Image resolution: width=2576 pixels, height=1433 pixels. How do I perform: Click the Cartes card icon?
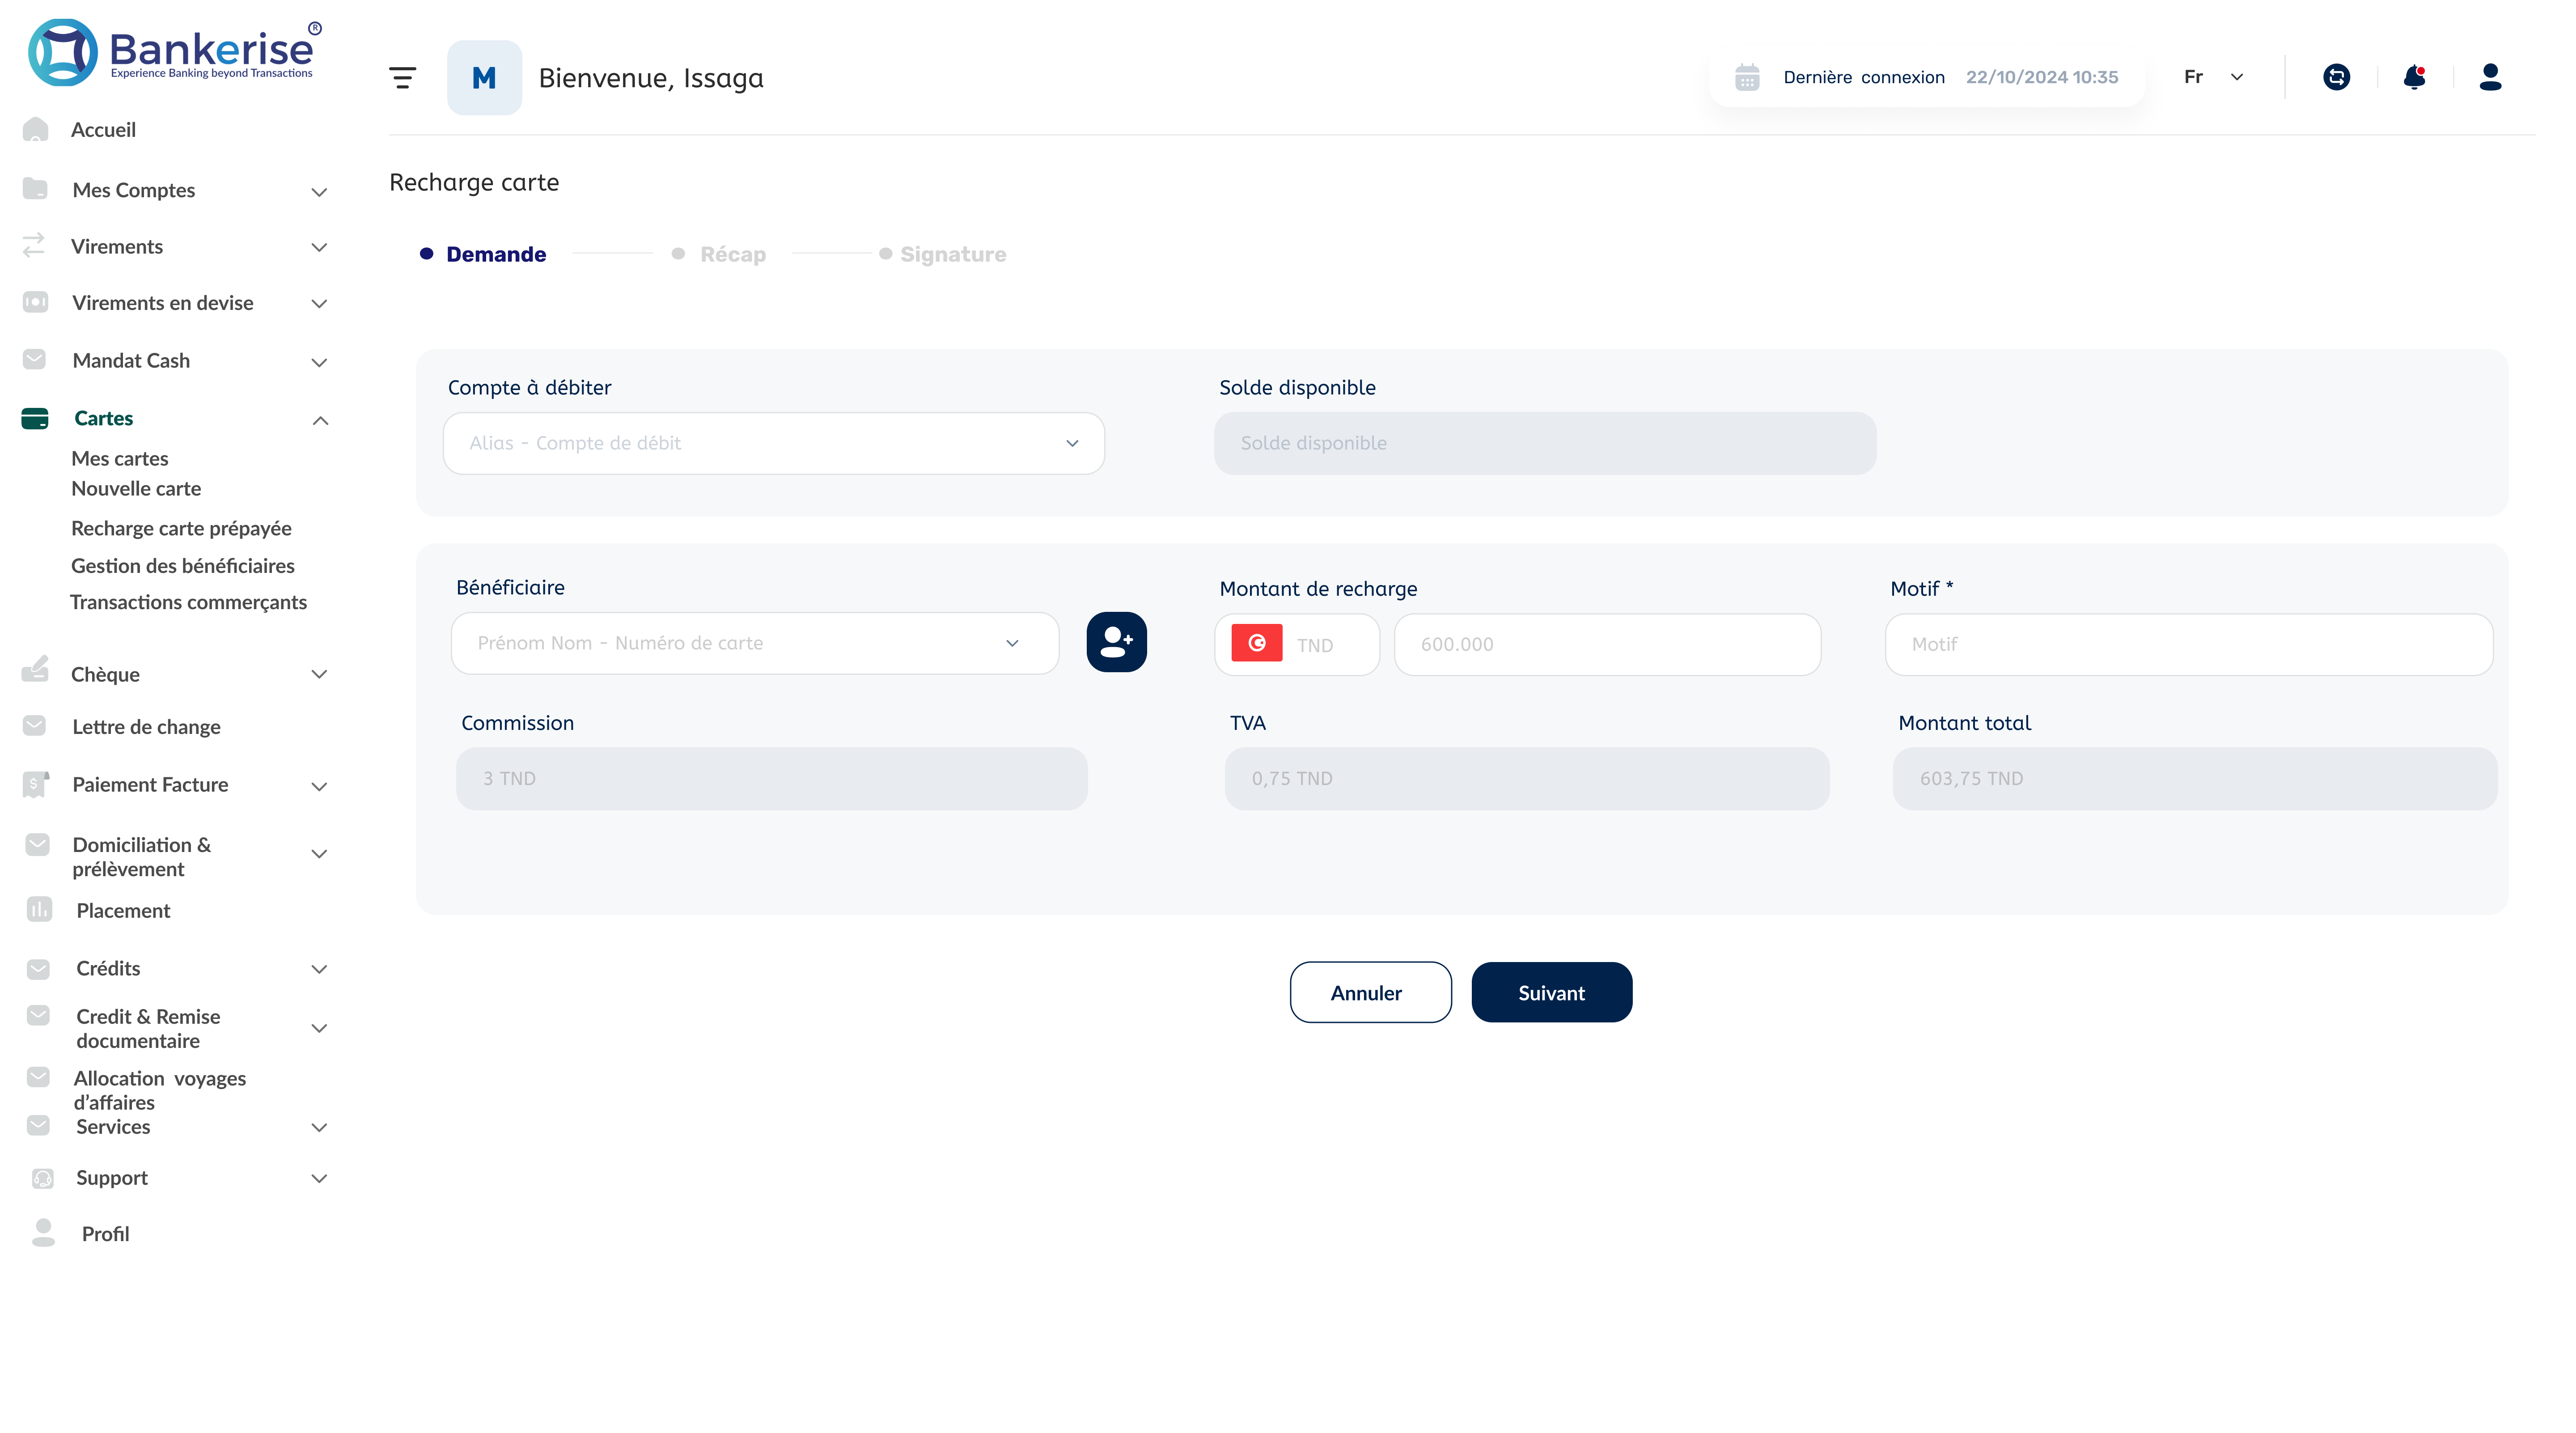35,418
